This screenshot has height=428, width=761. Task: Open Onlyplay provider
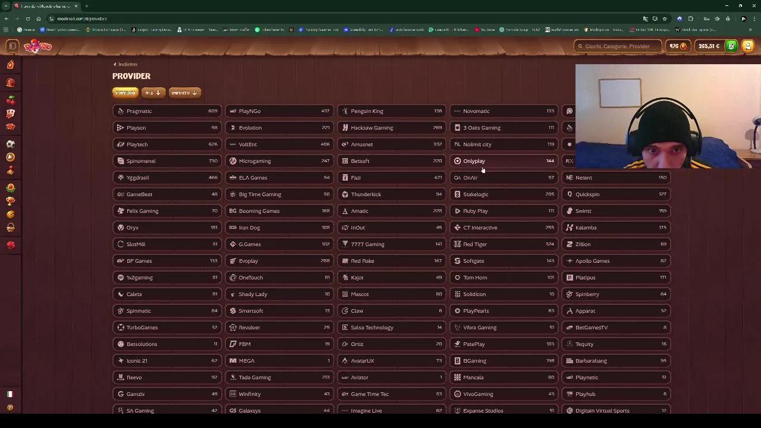click(x=504, y=161)
